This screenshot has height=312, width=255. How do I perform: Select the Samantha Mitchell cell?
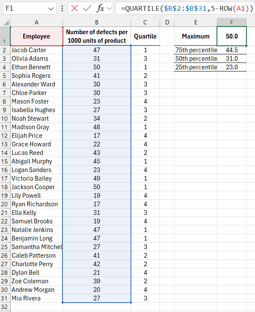coord(36,247)
